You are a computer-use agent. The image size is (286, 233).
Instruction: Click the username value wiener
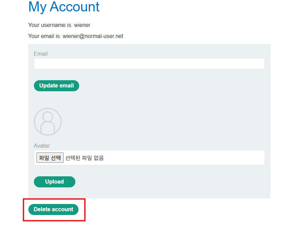82,25
